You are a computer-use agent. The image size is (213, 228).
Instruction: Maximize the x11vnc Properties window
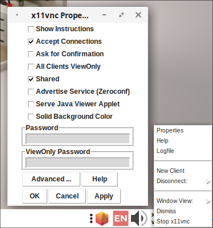coord(121,15)
